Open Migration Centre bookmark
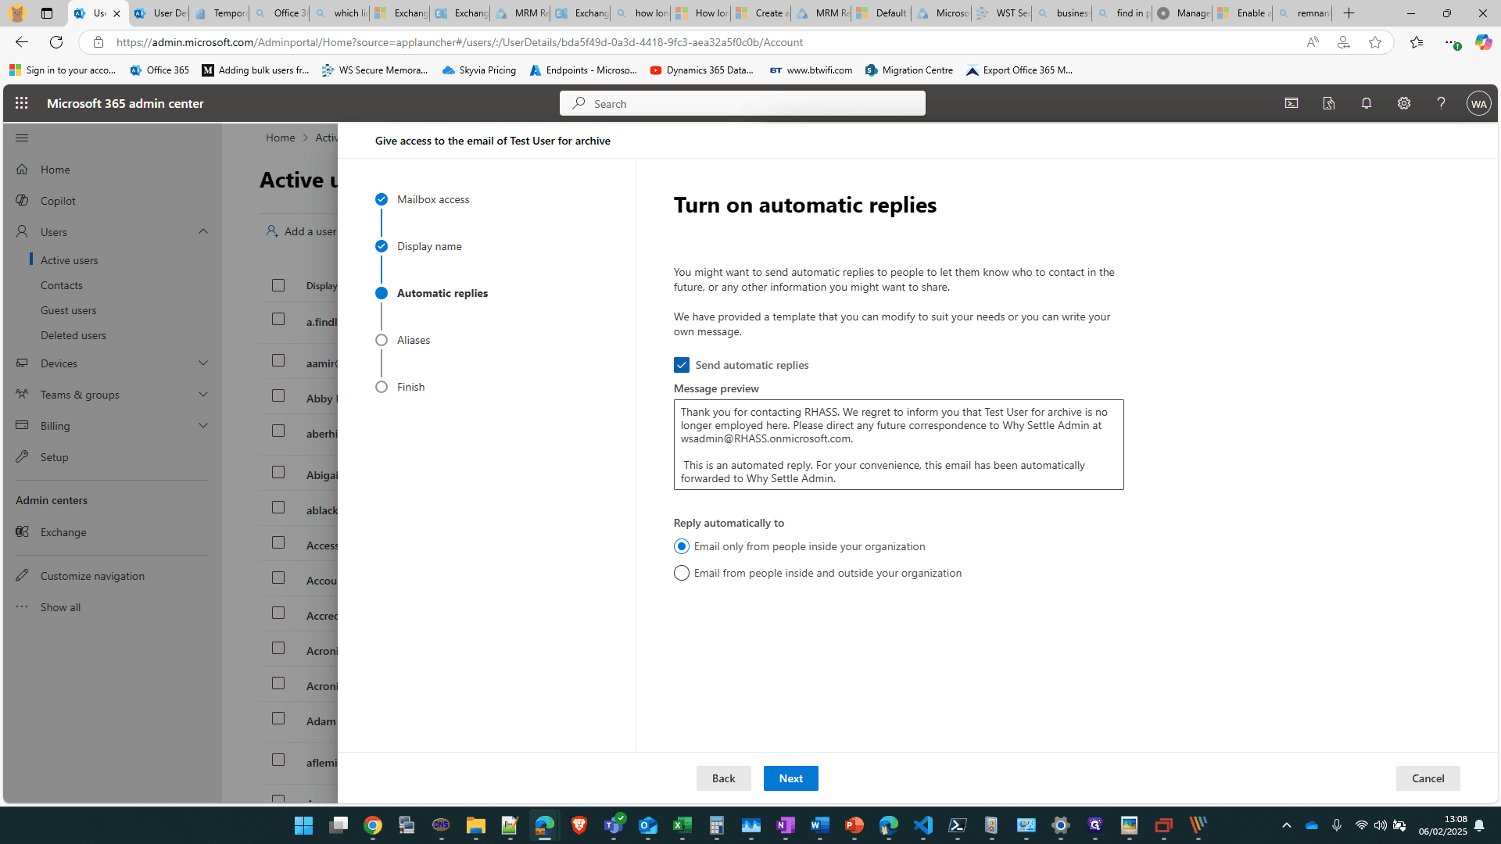This screenshot has height=844, width=1501. coord(909,70)
